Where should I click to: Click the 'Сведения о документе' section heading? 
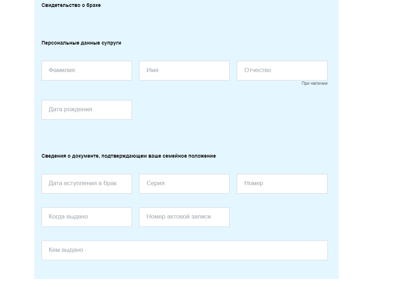(x=129, y=156)
